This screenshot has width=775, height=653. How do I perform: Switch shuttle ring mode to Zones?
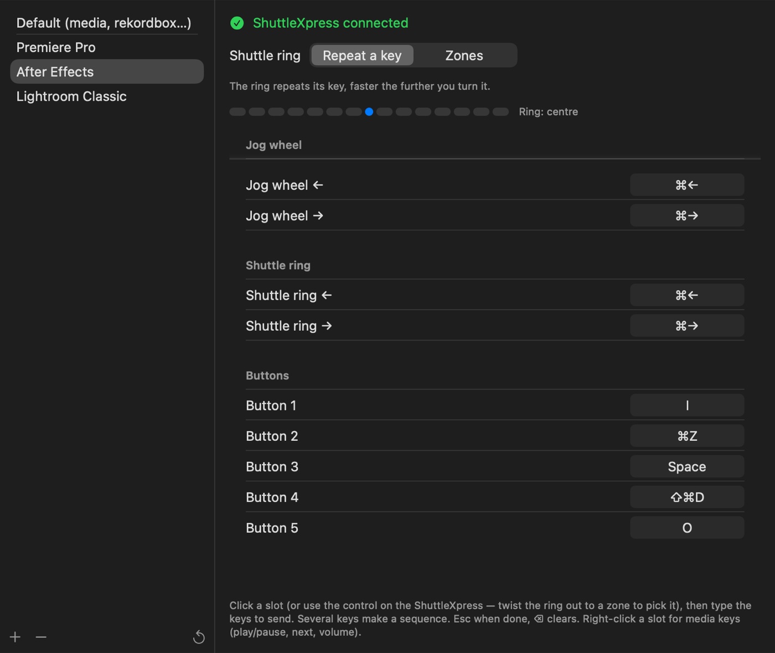[x=464, y=55]
